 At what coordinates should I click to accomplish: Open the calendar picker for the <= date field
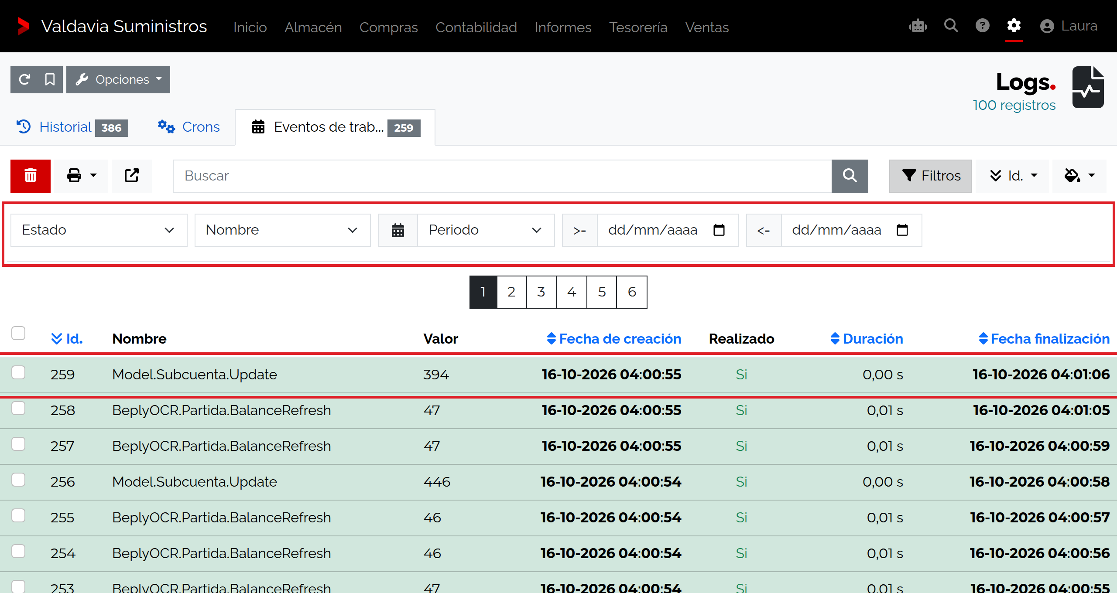pyautogui.click(x=902, y=230)
